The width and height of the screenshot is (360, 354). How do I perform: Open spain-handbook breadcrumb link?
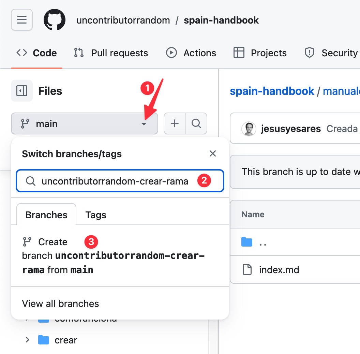coord(272,91)
